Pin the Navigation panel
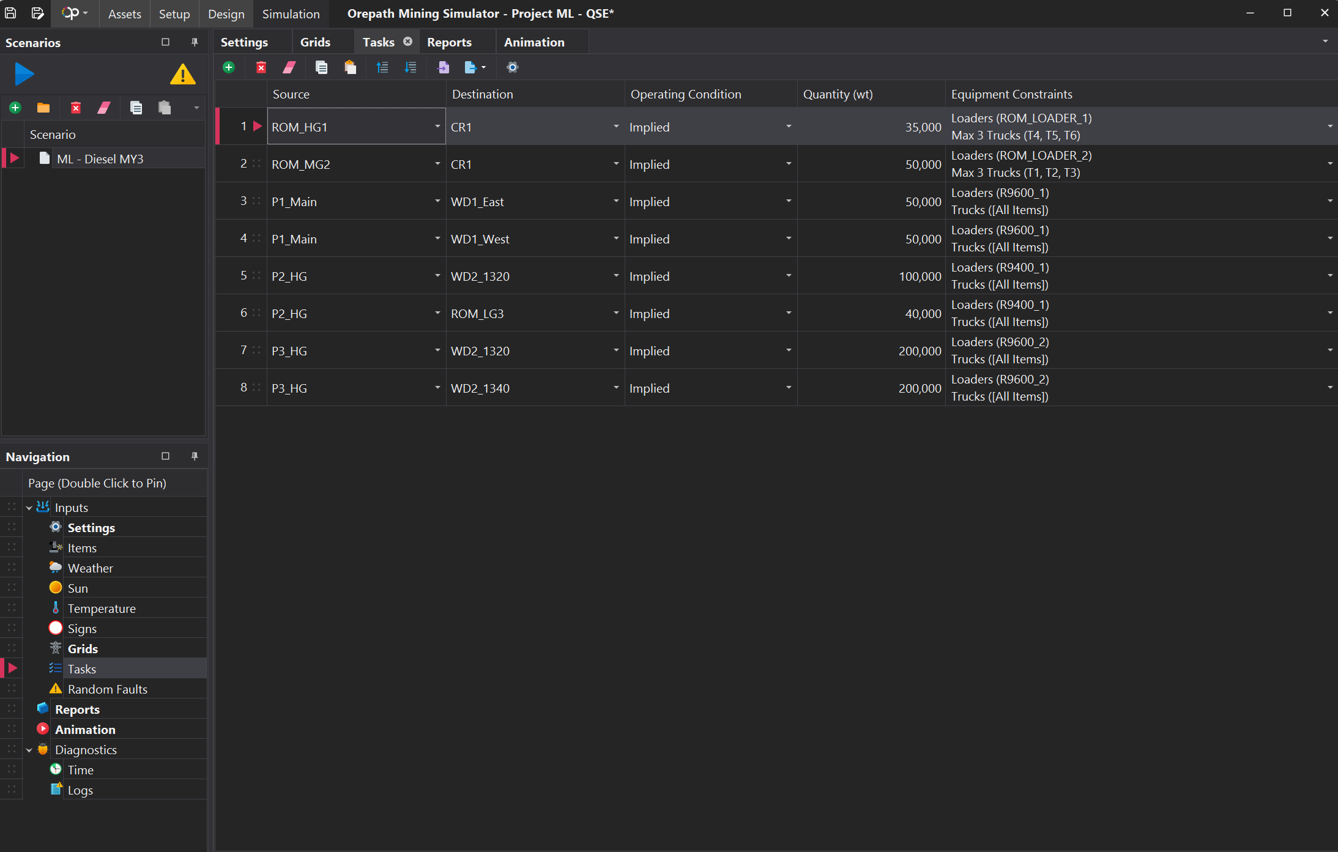Viewport: 1338px width, 852px height. (x=195, y=456)
